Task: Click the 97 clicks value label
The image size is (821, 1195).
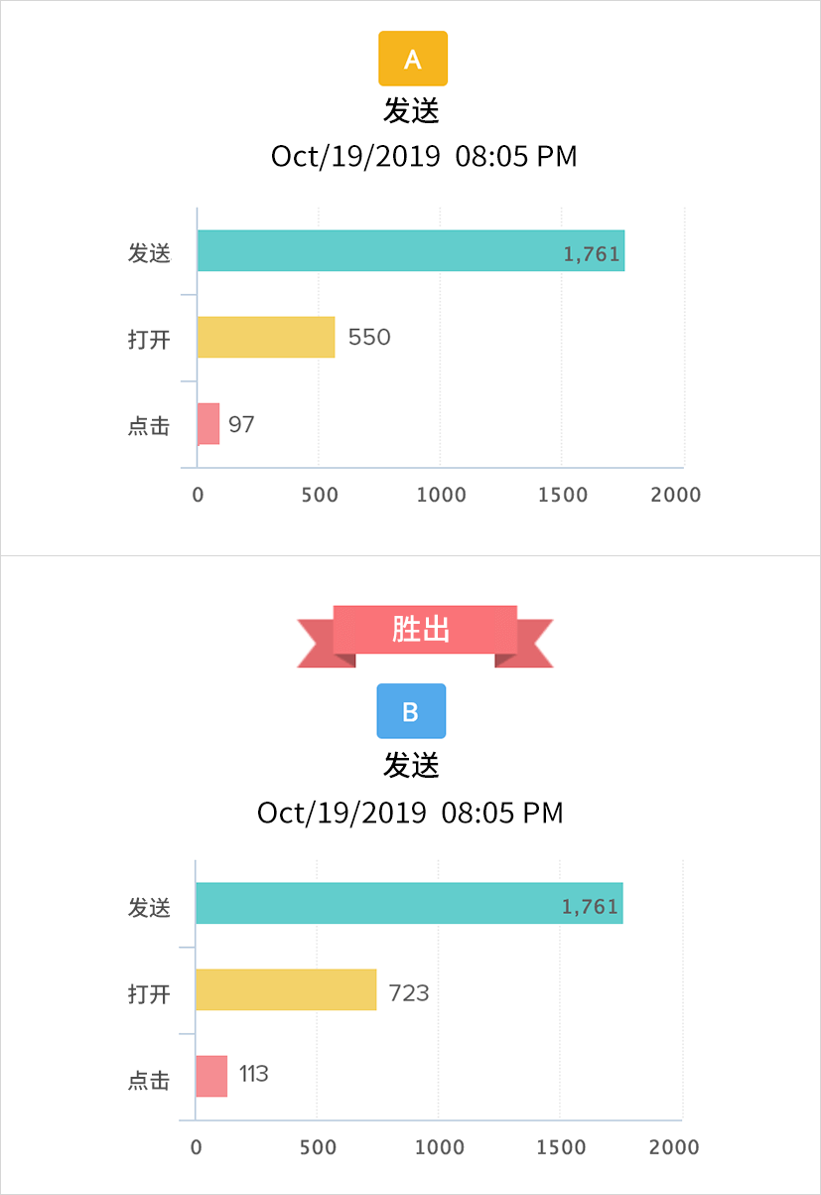Action: click(x=241, y=425)
